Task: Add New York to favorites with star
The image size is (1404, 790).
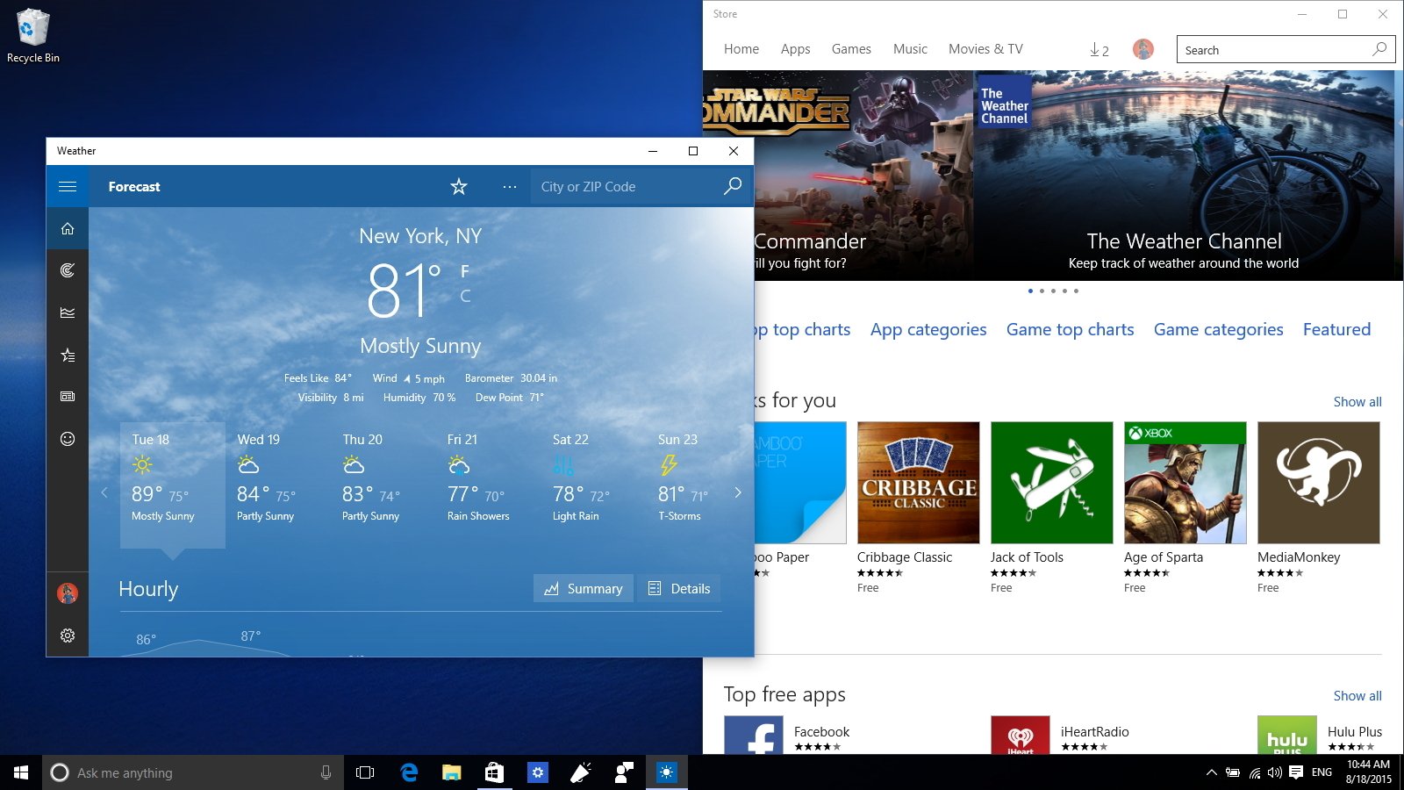Action: pos(459,186)
